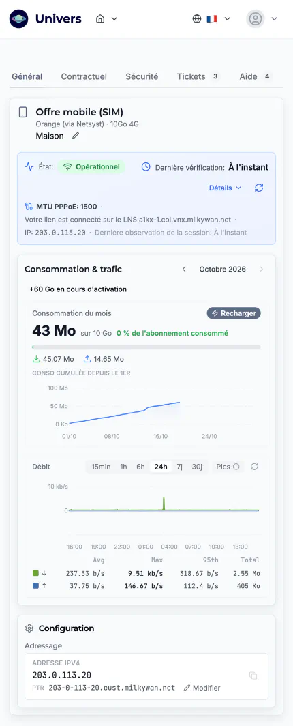Click the globe language icon
This screenshot has height=726, width=293.
click(197, 18)
